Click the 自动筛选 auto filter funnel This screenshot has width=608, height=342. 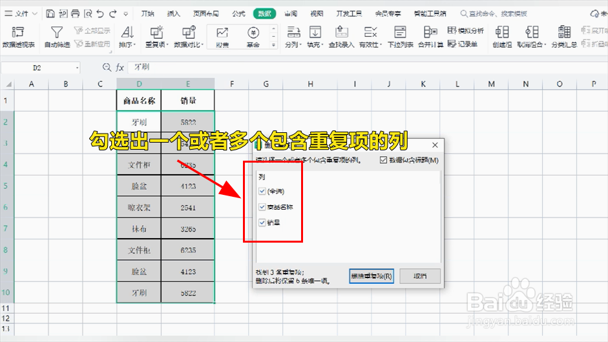click(x=57, y=37)
